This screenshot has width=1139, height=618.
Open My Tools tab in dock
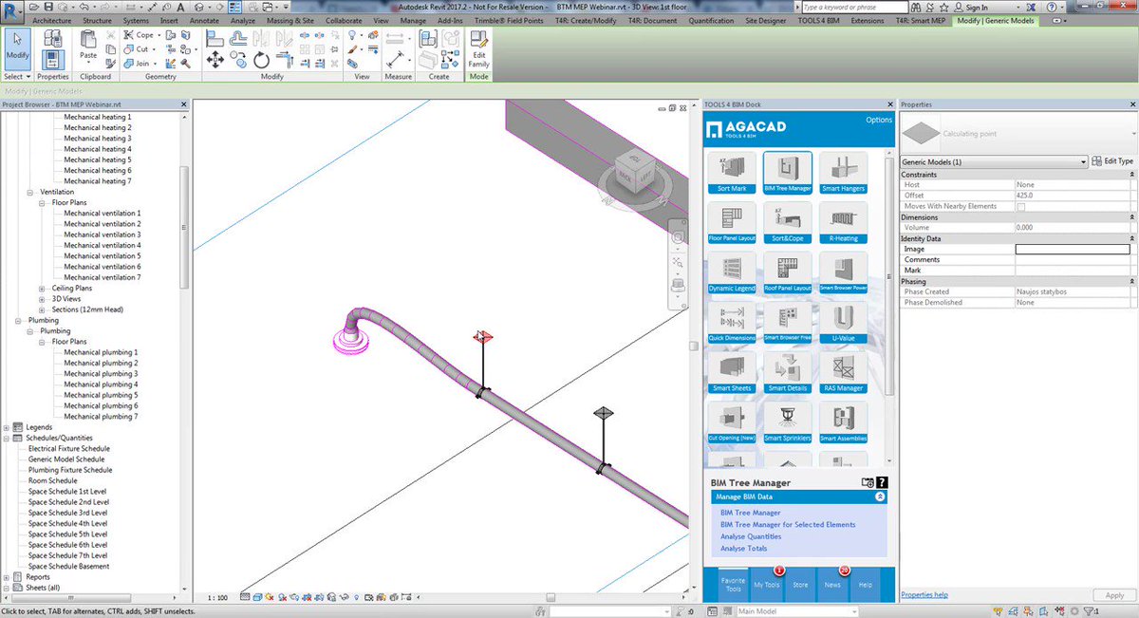[766, 585]
